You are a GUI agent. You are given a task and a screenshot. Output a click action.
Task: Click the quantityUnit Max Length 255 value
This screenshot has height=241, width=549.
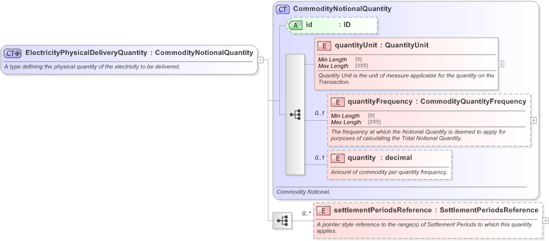click(x=361, y=66)
